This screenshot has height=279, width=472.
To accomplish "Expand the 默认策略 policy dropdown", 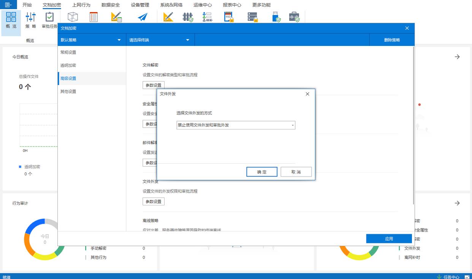I will tap(92, 40).
